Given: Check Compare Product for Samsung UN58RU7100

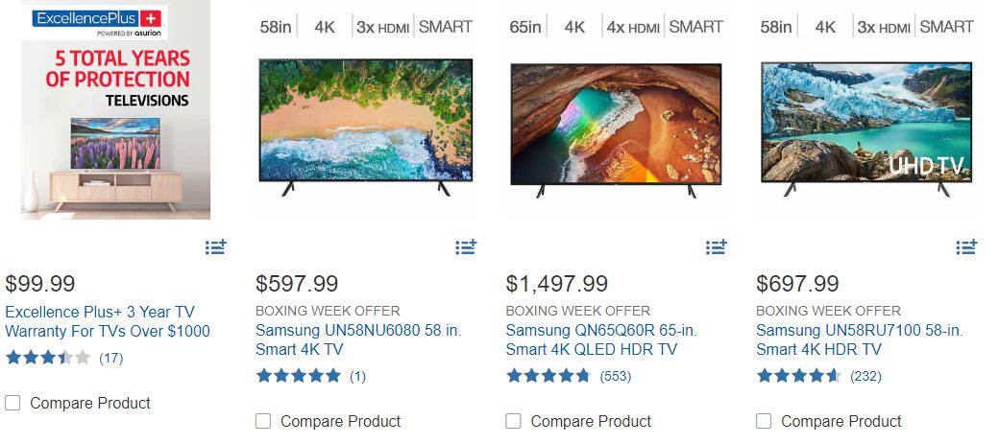Looking at the screenshot, I should click(764, 421).
